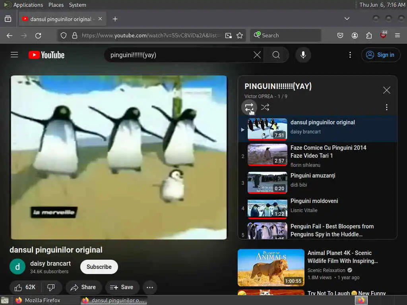Open Victor OPREA playlist owner link
This screenshot has width=407, height=305.
click(258, 96)
